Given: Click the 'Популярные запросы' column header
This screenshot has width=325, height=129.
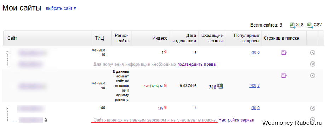Looking at the screenshot, I should tap(246, 38).
